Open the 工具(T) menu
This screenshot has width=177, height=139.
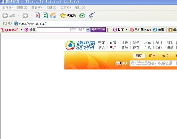point(66,7)
